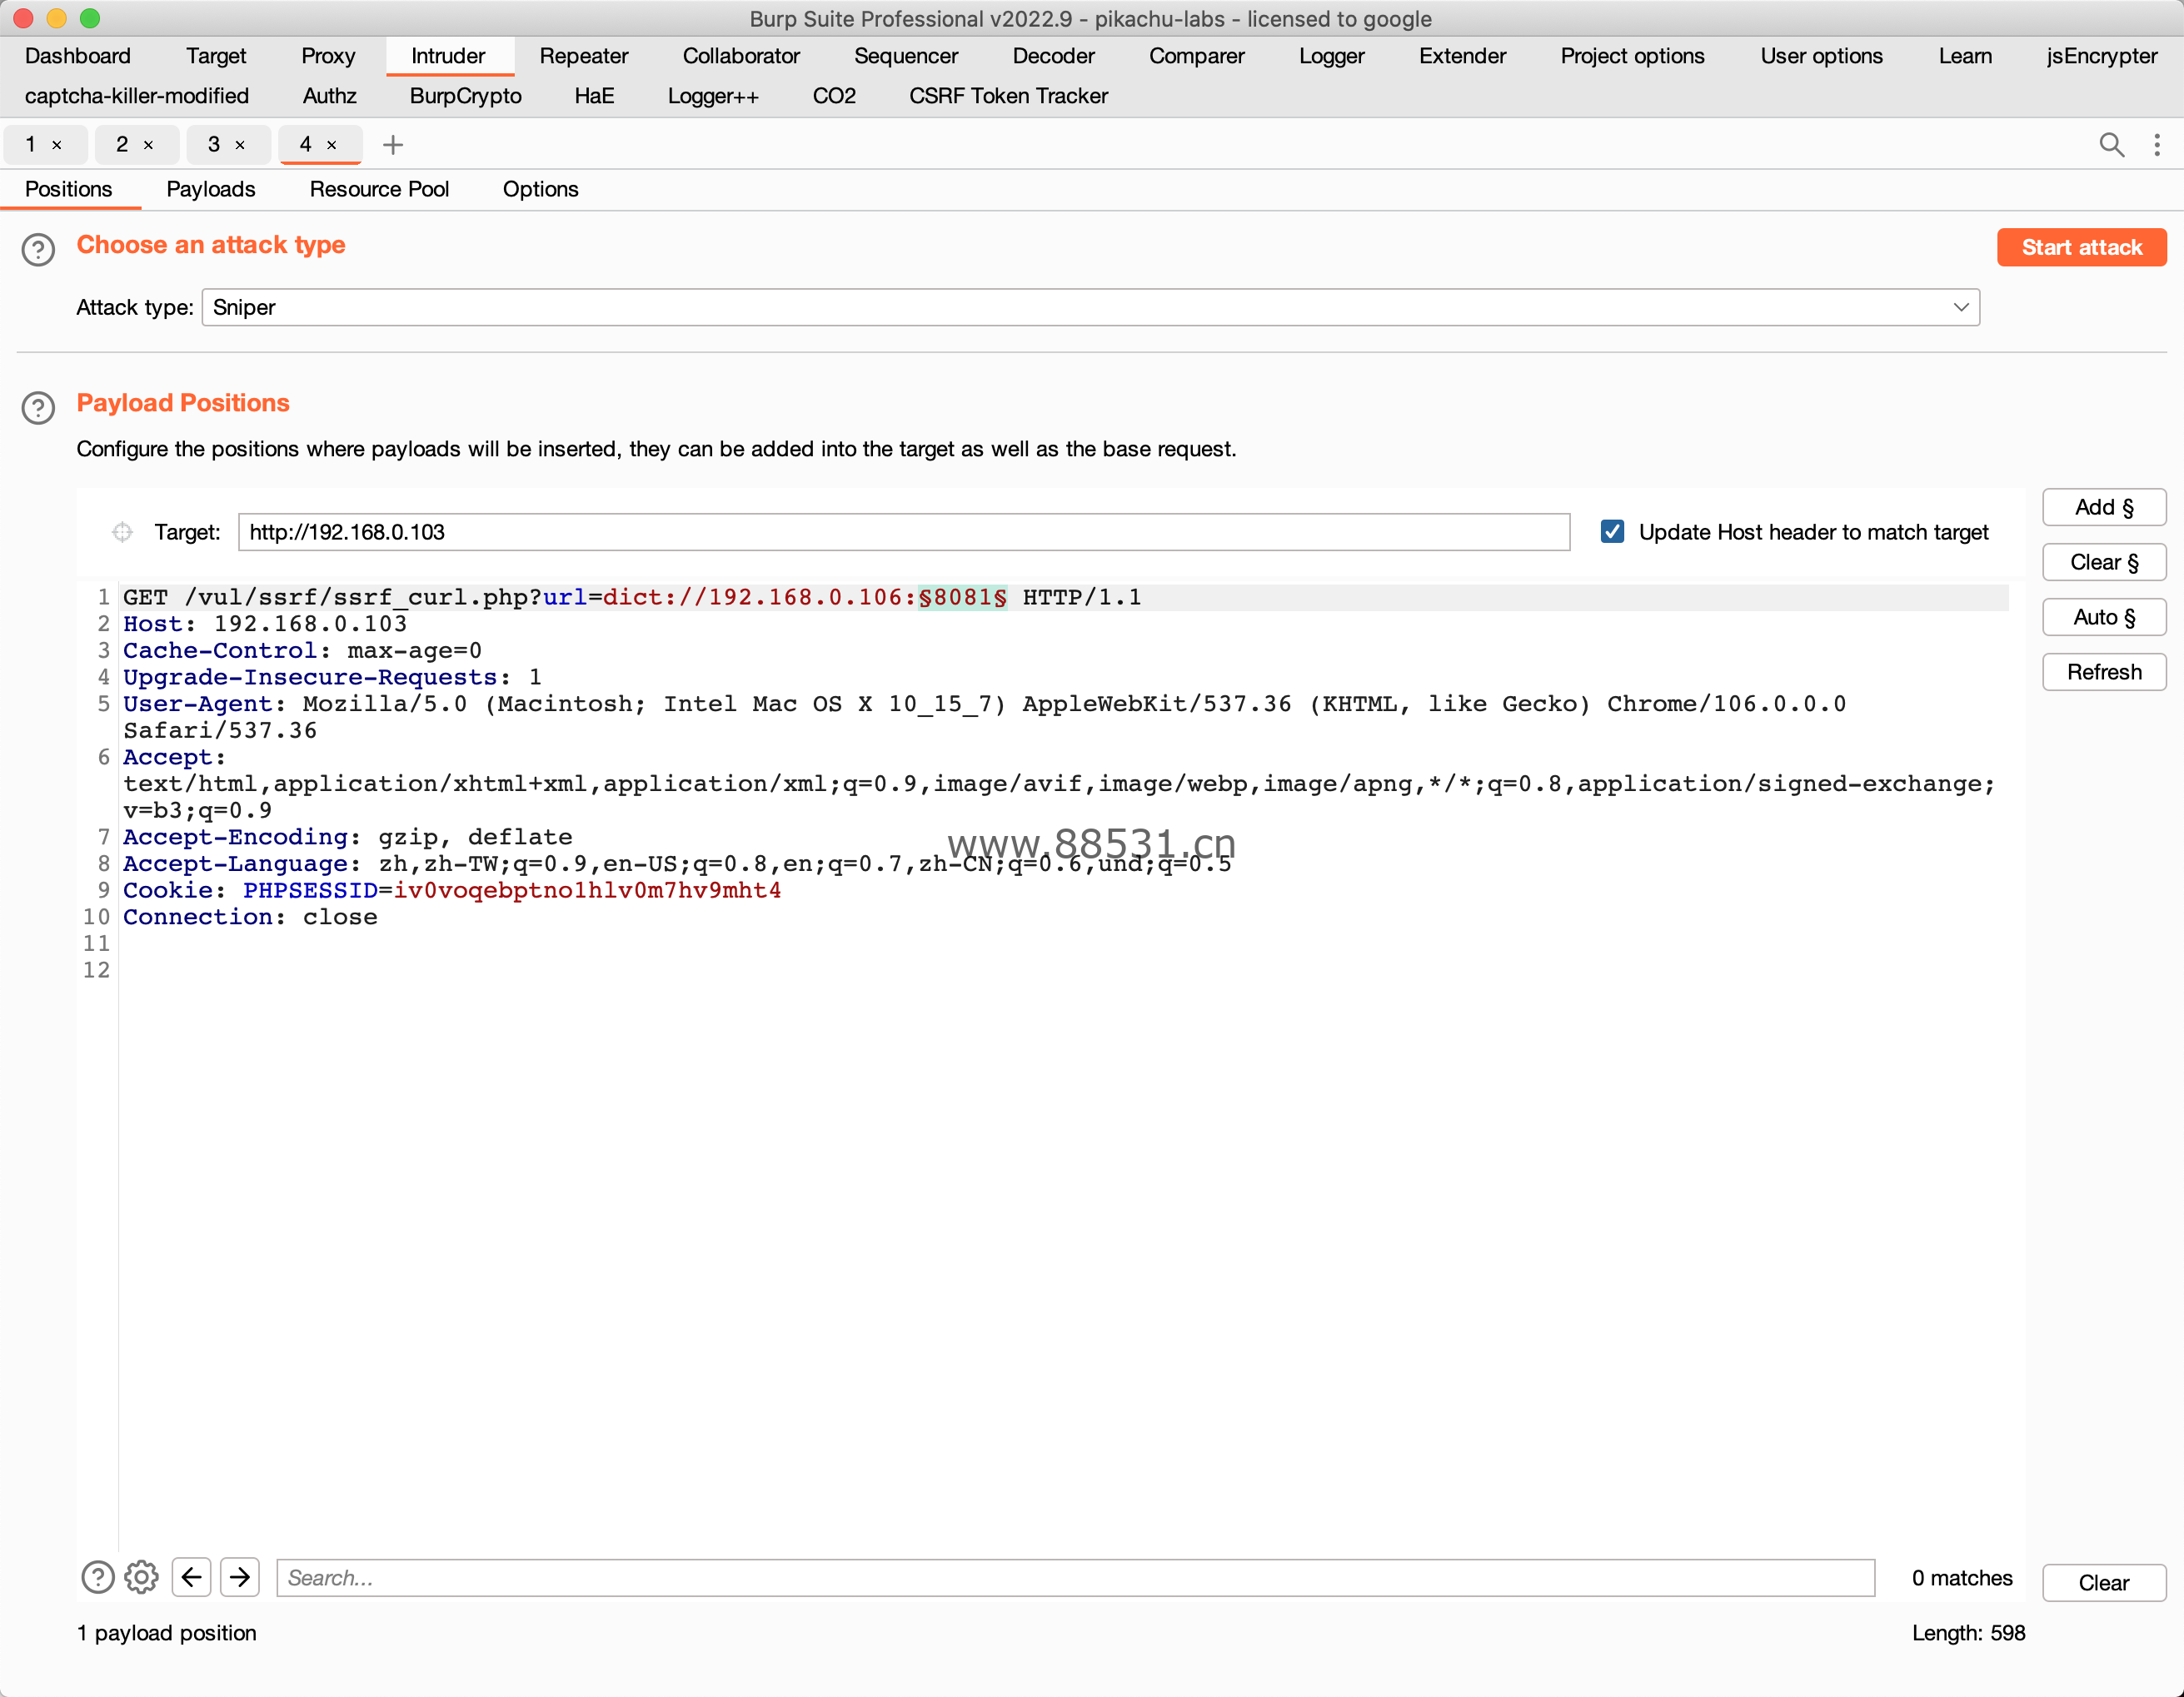
Task: Add a new Intruder tab with plus icon
Action: 393,145
